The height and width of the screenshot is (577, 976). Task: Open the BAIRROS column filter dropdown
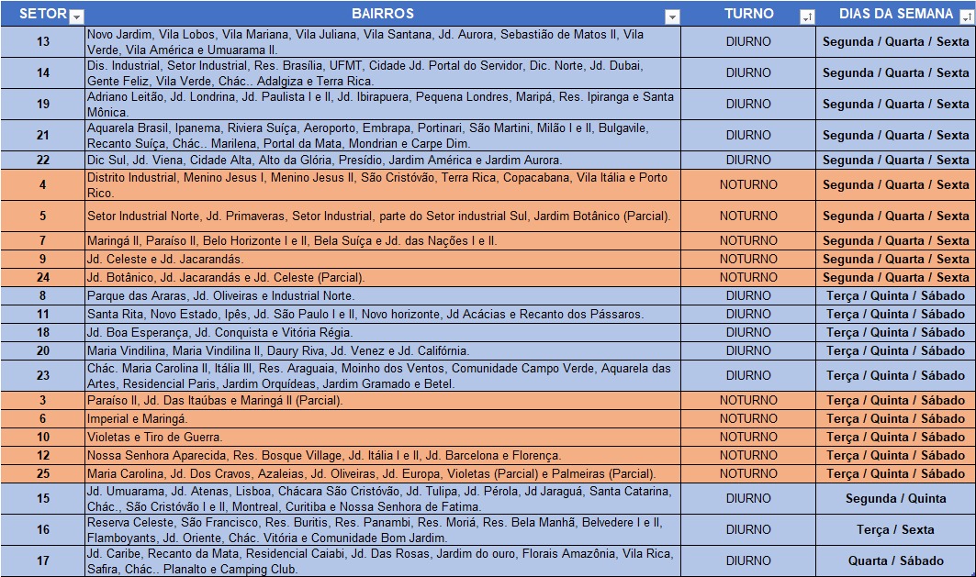[672, 17]
